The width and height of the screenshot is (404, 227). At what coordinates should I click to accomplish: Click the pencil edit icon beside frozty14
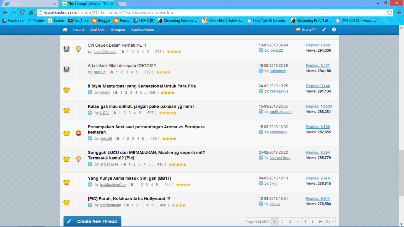[324, 29]
